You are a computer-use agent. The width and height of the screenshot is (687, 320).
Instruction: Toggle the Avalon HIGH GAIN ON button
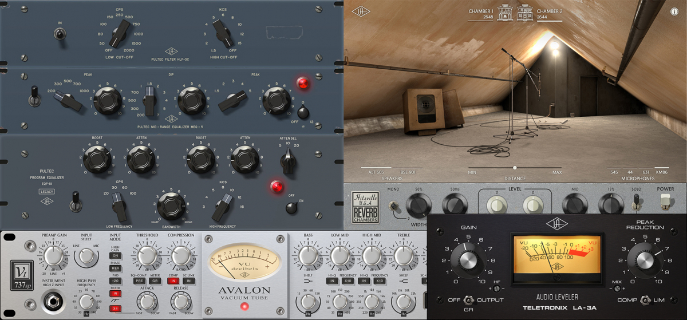(x=116, y=255)
